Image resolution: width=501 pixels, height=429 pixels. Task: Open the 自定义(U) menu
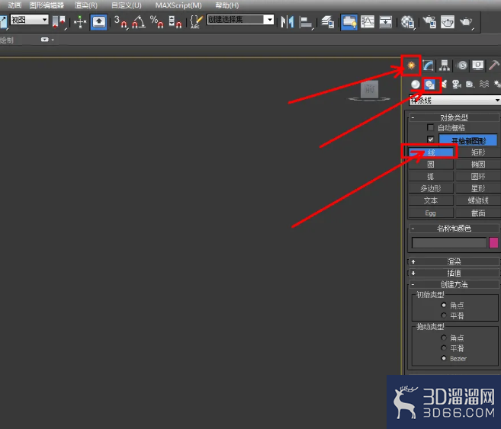(127, 5)
